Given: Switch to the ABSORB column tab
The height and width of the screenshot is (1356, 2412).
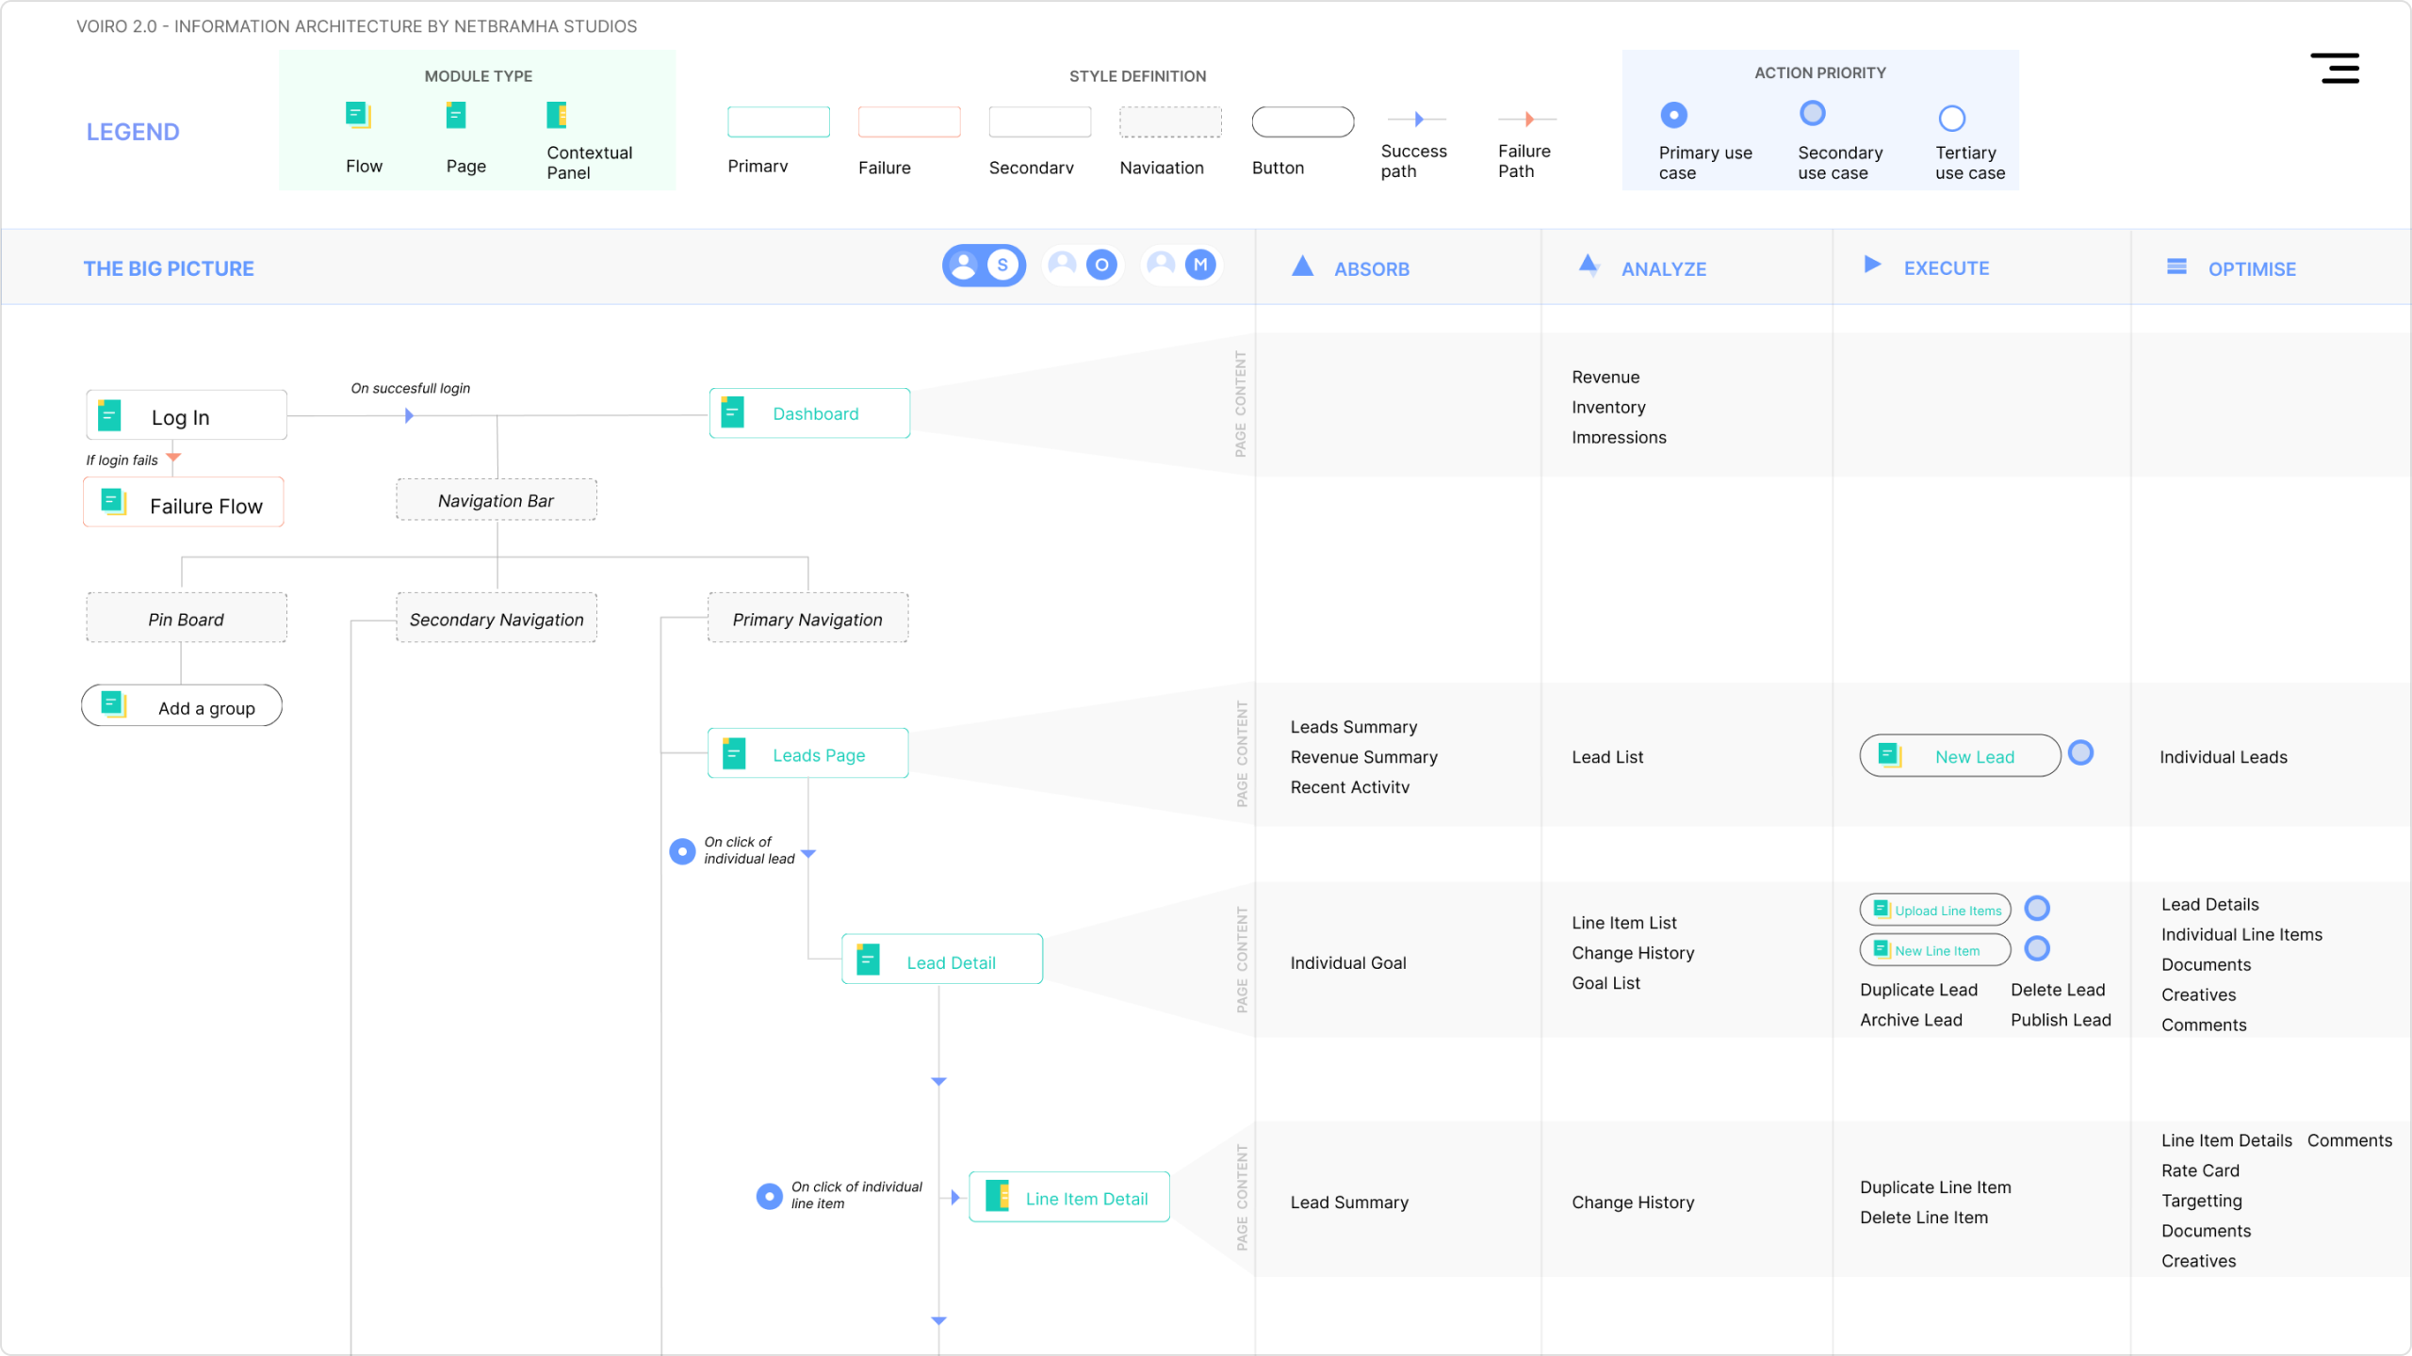Looking at the screenshot, I should (x=1371, y=269).
